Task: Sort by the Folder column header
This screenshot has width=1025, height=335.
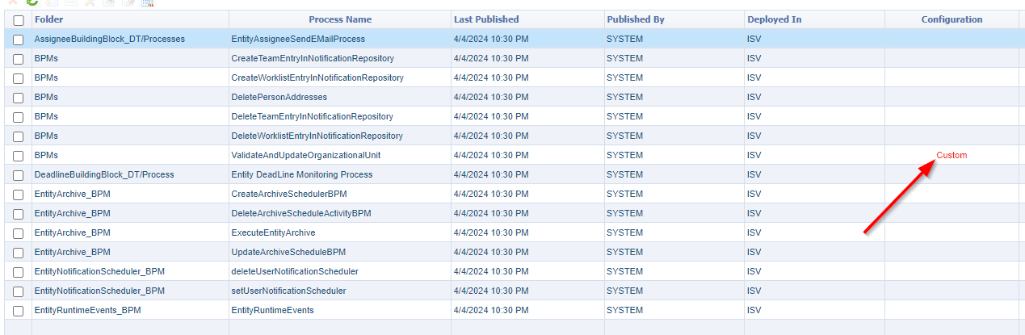Action: coord(49,19)
